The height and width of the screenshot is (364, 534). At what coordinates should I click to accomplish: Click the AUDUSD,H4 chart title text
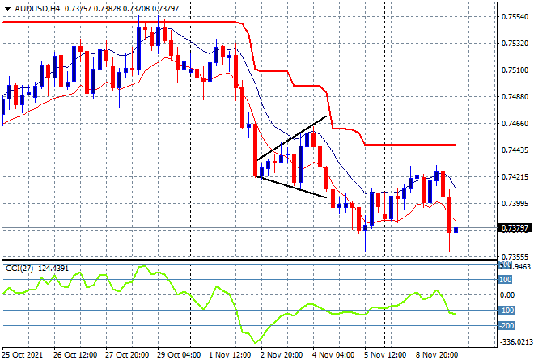coord(37,9)
